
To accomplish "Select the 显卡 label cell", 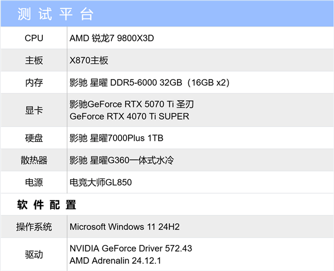I will click(x=34, y=110).
